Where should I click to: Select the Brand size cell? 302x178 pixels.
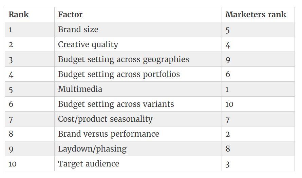[x=78, y=29]
